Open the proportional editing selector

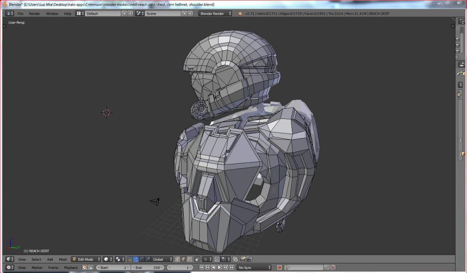(x=208, y=259)
